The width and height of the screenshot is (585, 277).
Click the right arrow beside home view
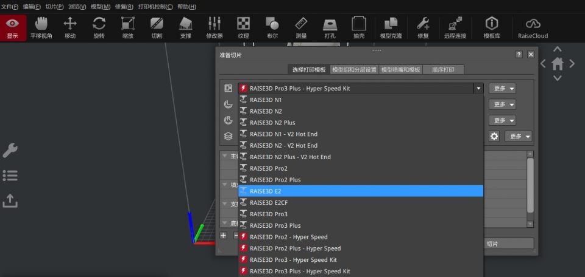tap(572, 64)
